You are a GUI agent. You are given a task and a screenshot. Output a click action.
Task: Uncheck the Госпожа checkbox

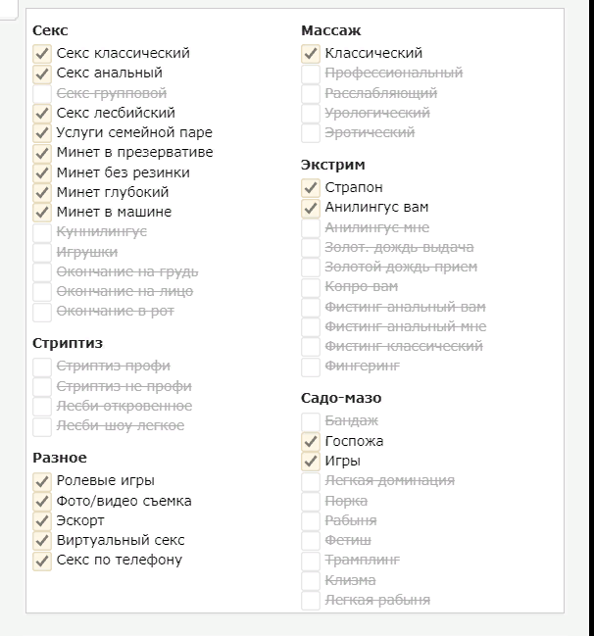(311, 441)
